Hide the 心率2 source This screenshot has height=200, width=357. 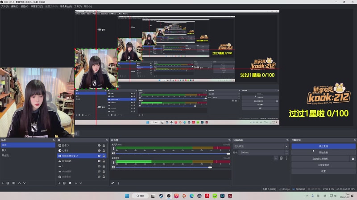point(99,151)
